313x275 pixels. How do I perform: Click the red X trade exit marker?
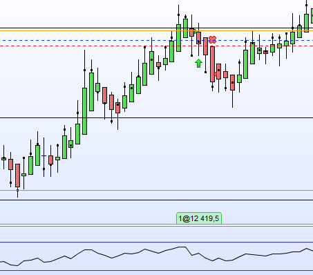[x=213, y=39]
